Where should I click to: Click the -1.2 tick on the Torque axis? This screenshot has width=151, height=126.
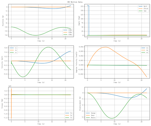pos(5,118)
